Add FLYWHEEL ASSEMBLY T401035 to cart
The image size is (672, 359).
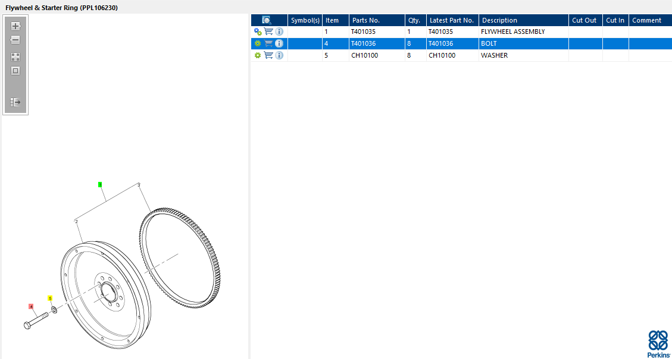click(x=268, y=32)
